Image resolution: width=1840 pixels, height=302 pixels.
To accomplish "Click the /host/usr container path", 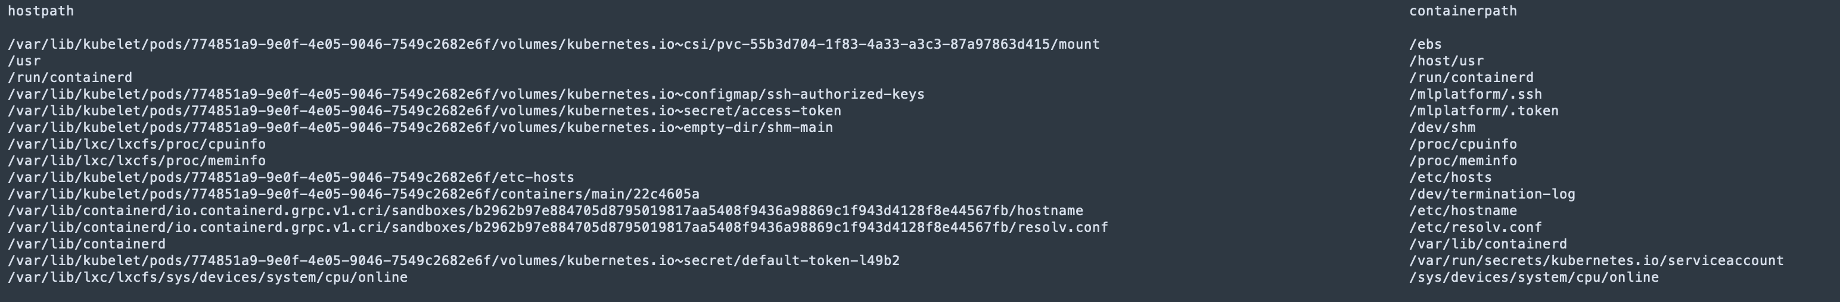I will (1446, 61).
